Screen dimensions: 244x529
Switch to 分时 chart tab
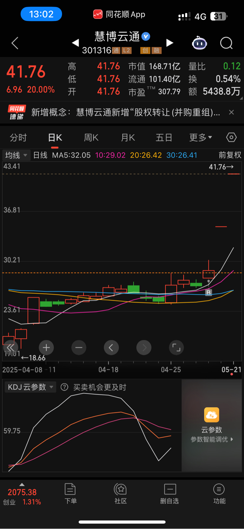18,137
